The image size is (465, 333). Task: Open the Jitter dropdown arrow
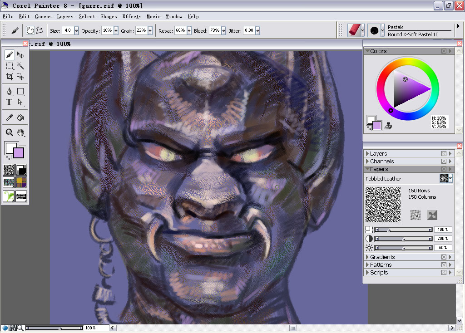[x=258, y=30]
